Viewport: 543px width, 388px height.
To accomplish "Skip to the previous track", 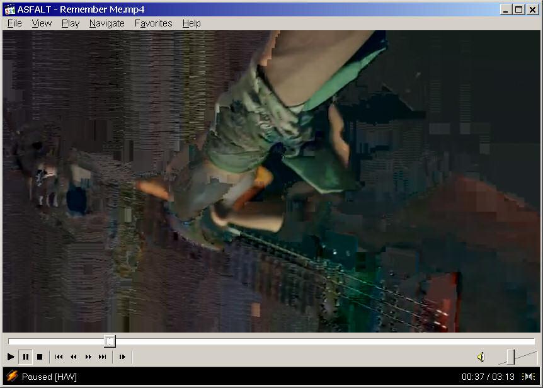I will pos(59,357).
